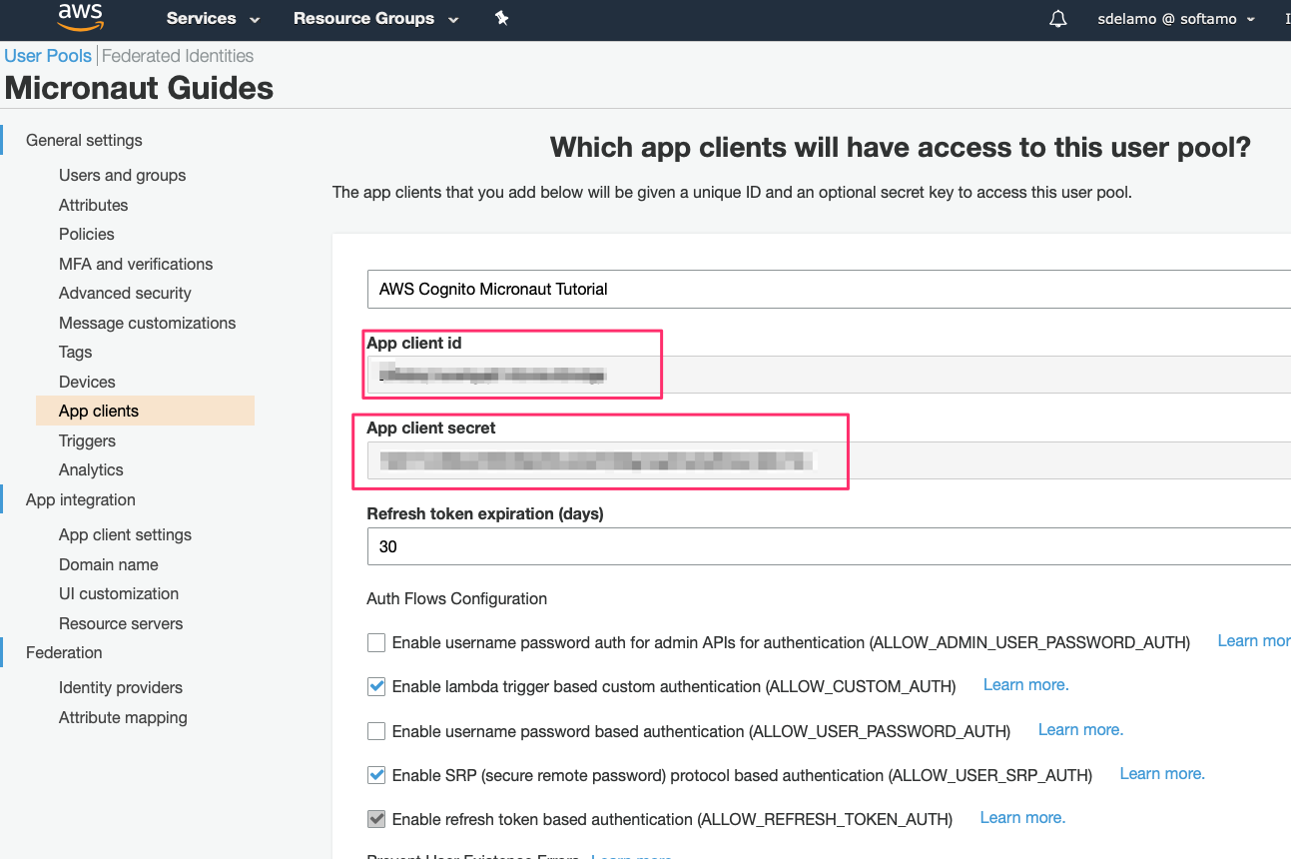Open the Attributes settings page
This screenshot has height=859, width=1291.
pos(93,205)
